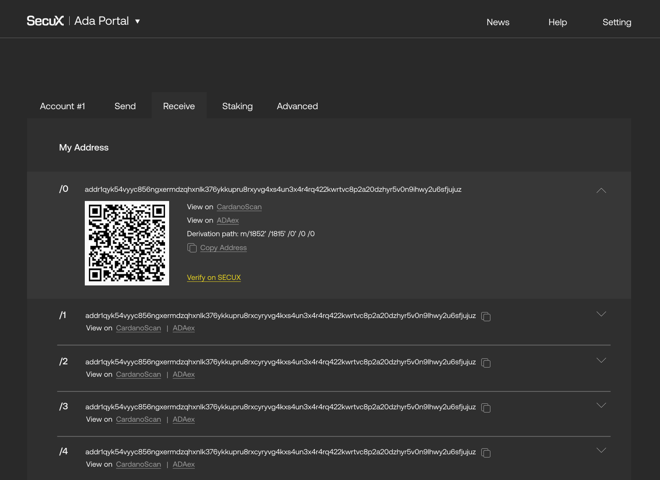View /0 address on ADAex
The width and height of the screenshot is (660, 480).
click(x=228, y=220)
